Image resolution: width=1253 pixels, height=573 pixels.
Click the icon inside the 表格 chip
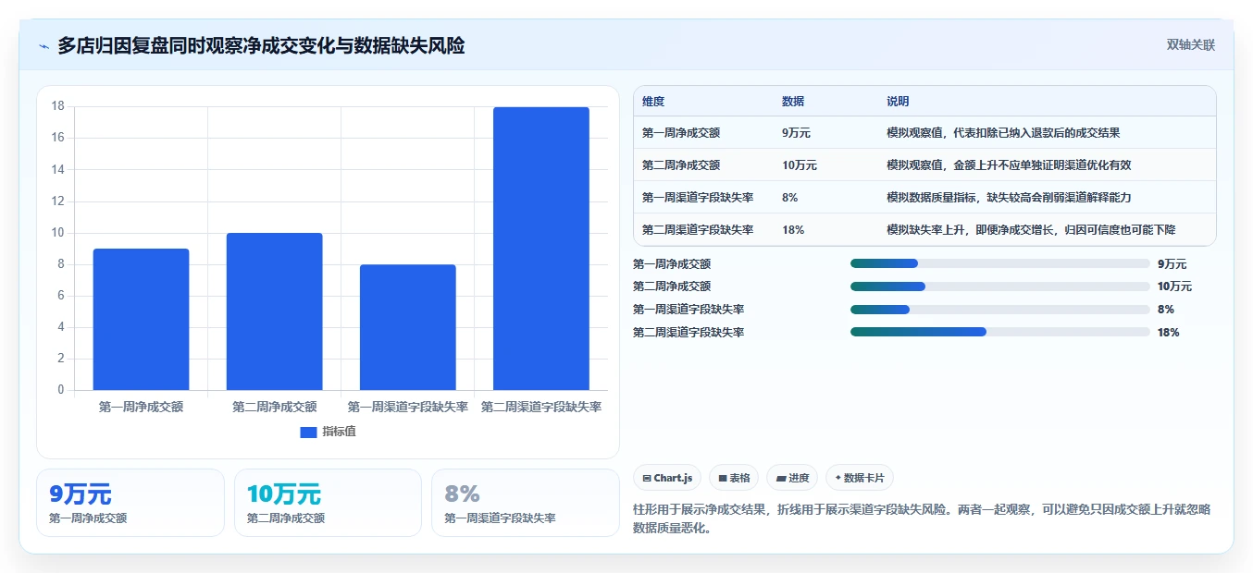tap(722, 478)
